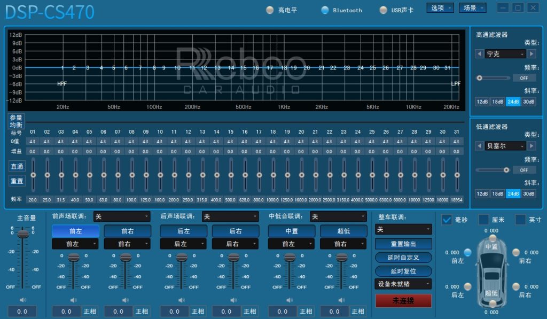Click next high-pass filter type arrow
This screenshot has width=547, height=319.
tap(532, 54)
